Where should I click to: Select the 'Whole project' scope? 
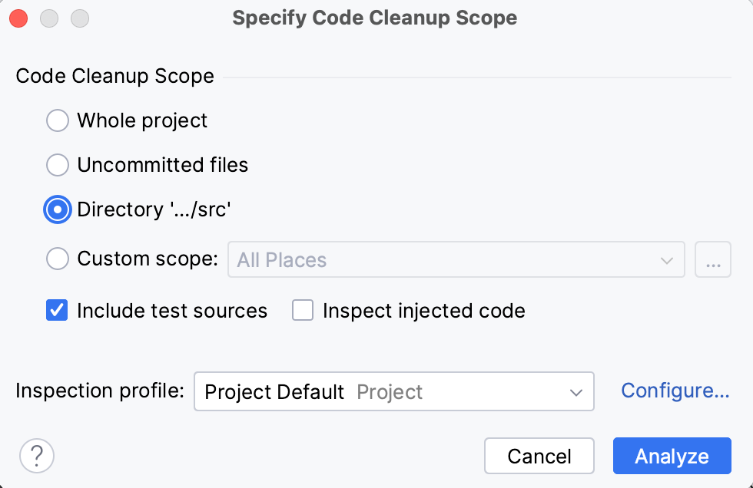tap(57, 120)
